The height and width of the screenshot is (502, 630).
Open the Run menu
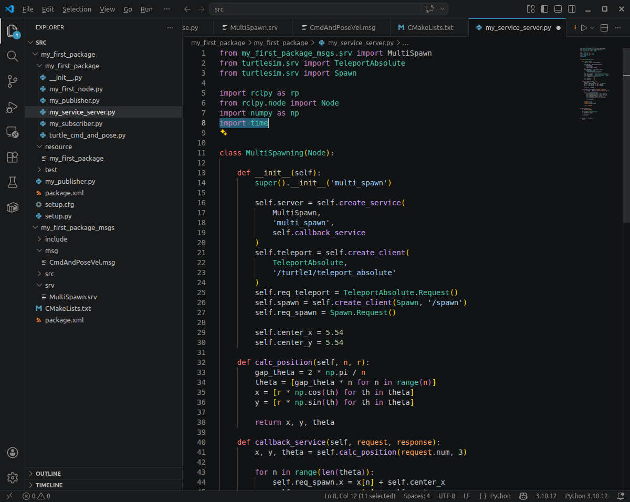pyautogui.click(x=147, y=9)
